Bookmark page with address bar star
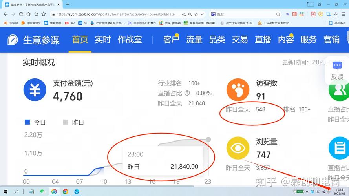This screenshot has width=349, height=196. [x=196, y=14]
